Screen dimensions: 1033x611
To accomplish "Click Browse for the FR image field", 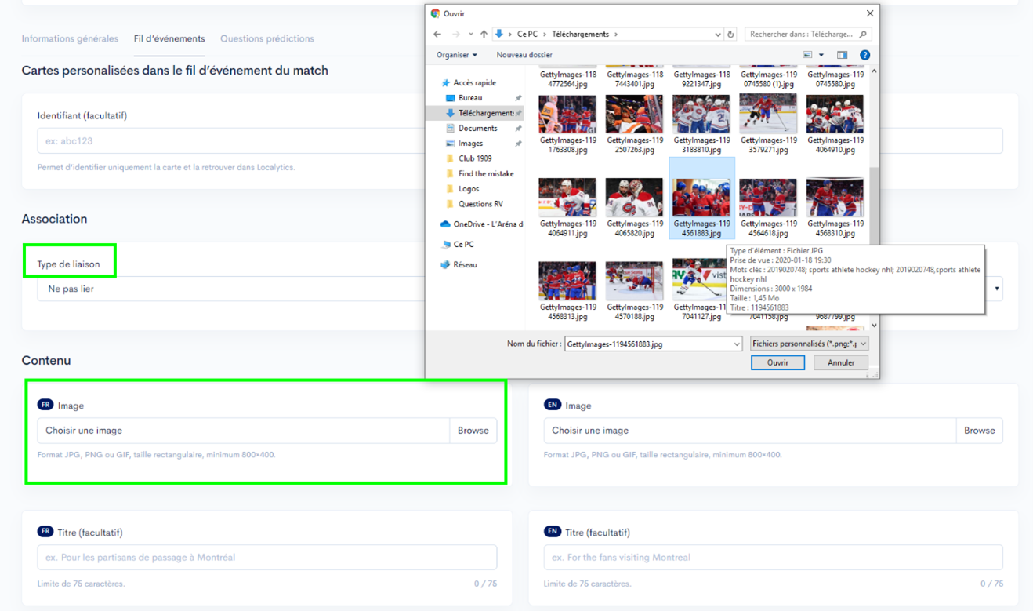I will point(473,431).
